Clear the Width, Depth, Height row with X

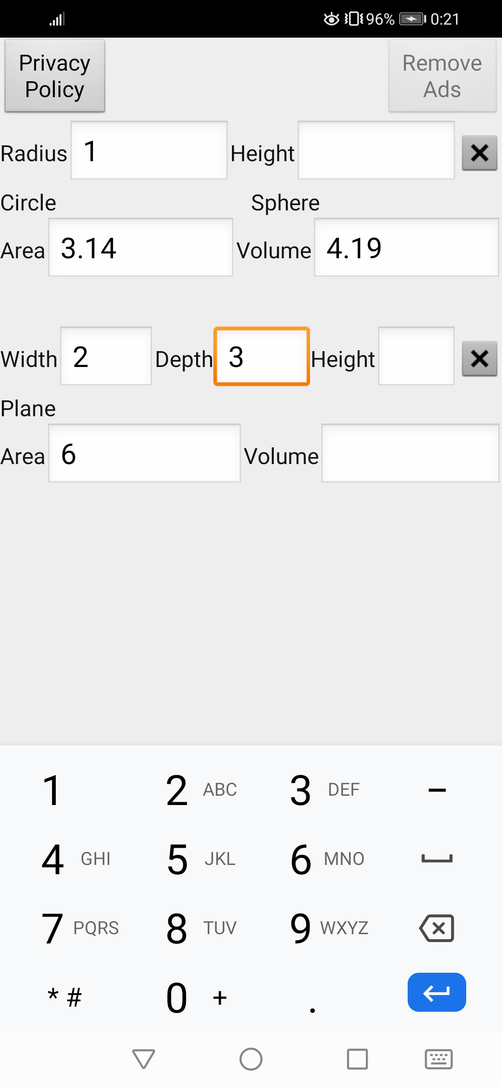479,359
